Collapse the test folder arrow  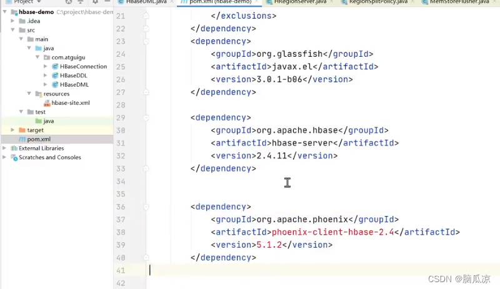(x=21, y=112)
